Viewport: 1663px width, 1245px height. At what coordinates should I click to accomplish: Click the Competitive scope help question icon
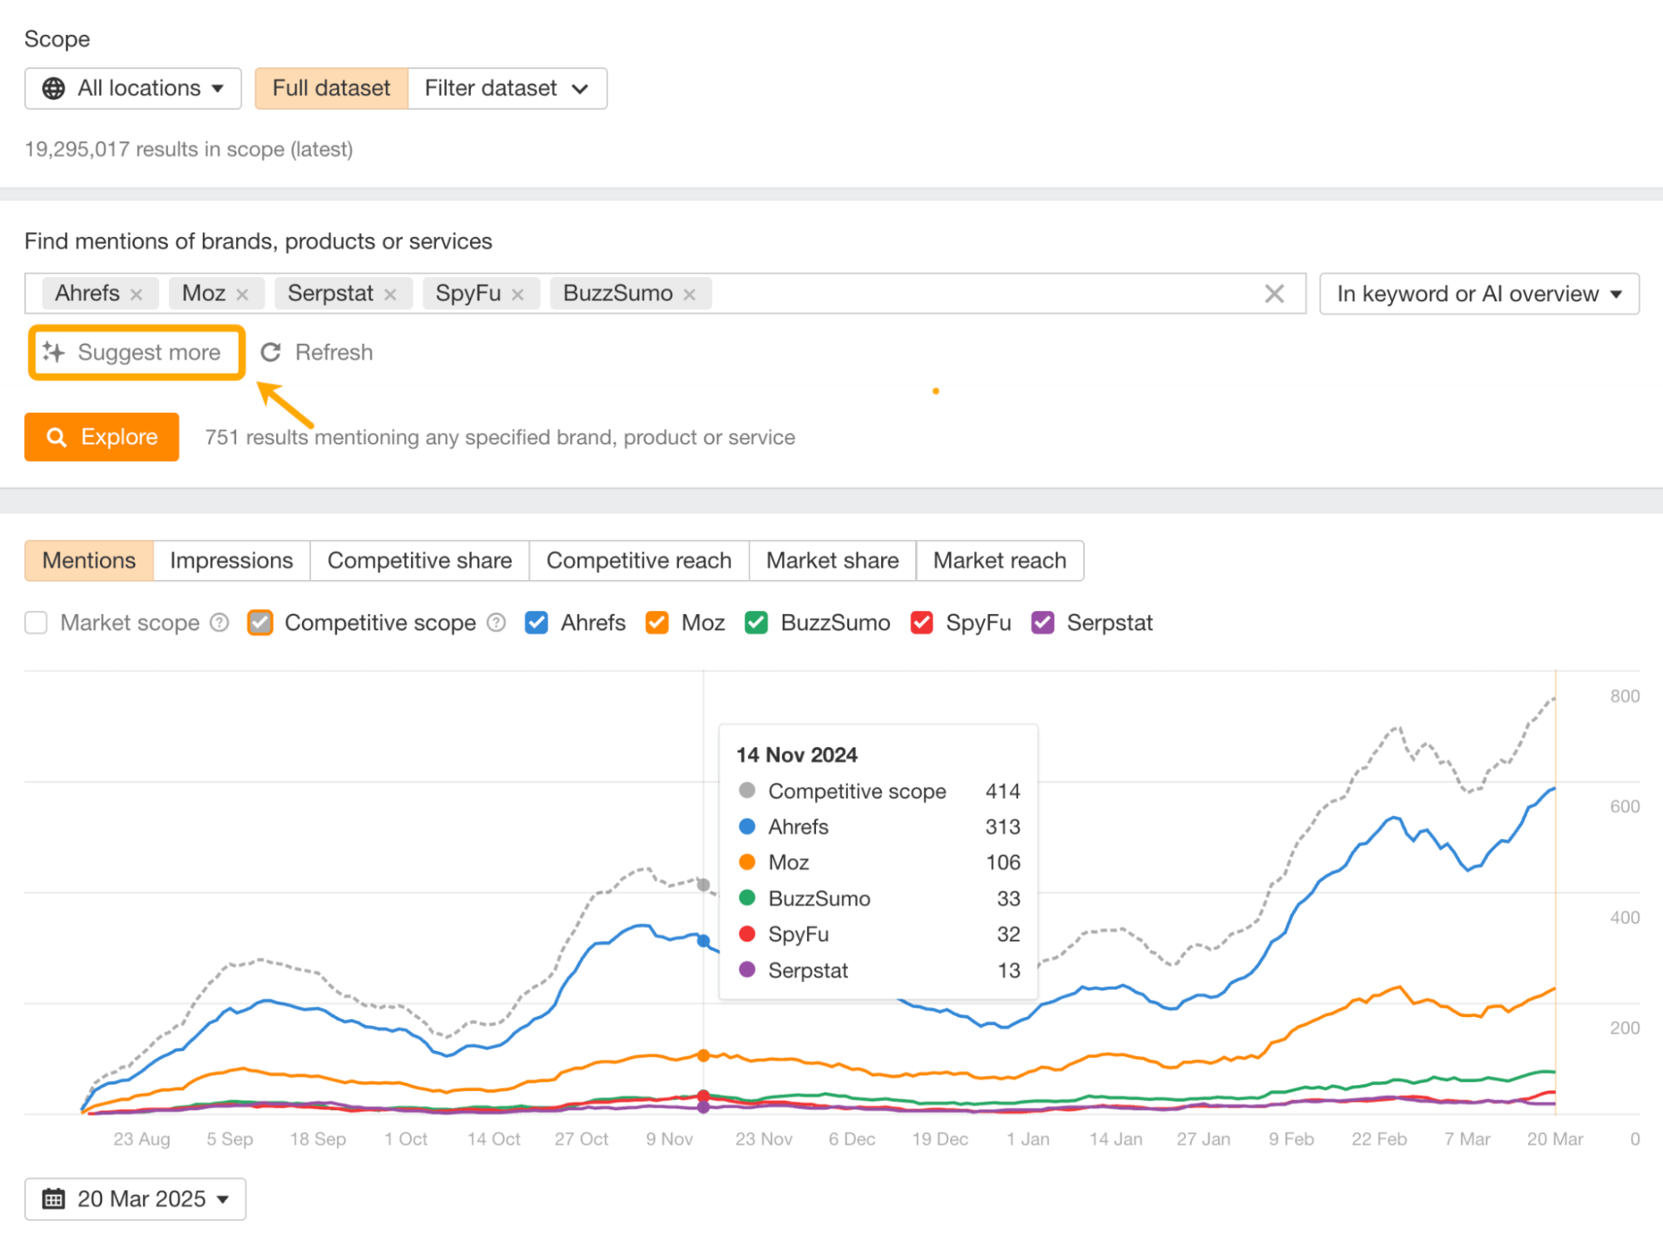coord(496,622)
